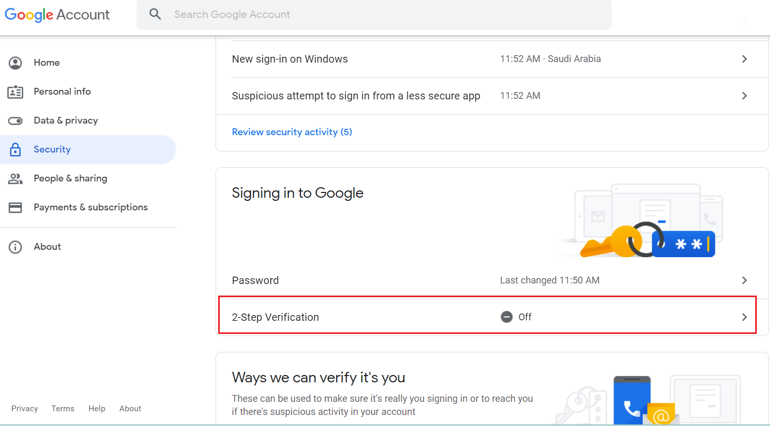Focus the Search Google Account field

click(369, 14)
